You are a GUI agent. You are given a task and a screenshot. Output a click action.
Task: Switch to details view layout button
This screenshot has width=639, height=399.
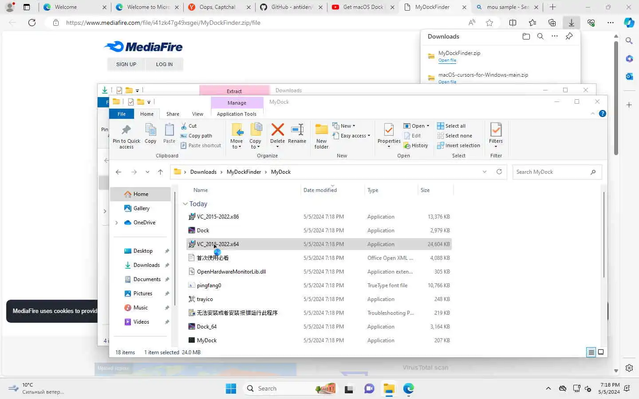[591, 352]
